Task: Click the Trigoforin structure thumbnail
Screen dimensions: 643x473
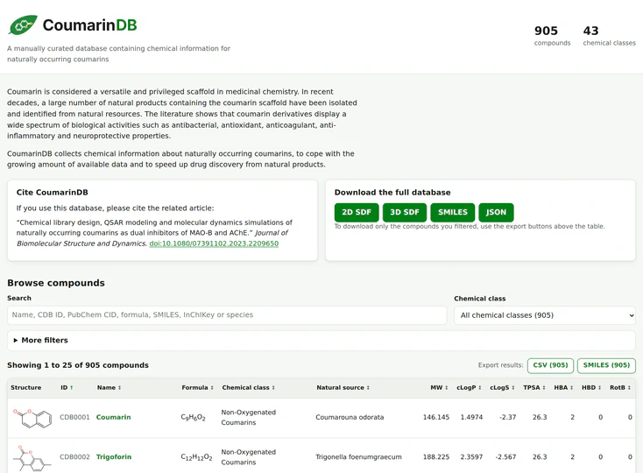Action: 32,458
